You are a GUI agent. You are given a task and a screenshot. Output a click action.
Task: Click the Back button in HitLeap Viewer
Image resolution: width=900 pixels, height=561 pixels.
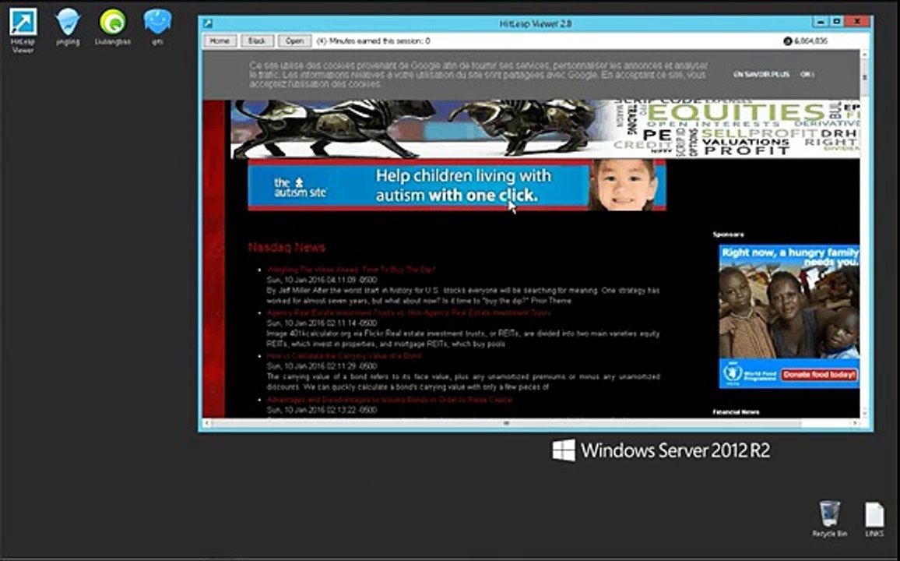257,41
